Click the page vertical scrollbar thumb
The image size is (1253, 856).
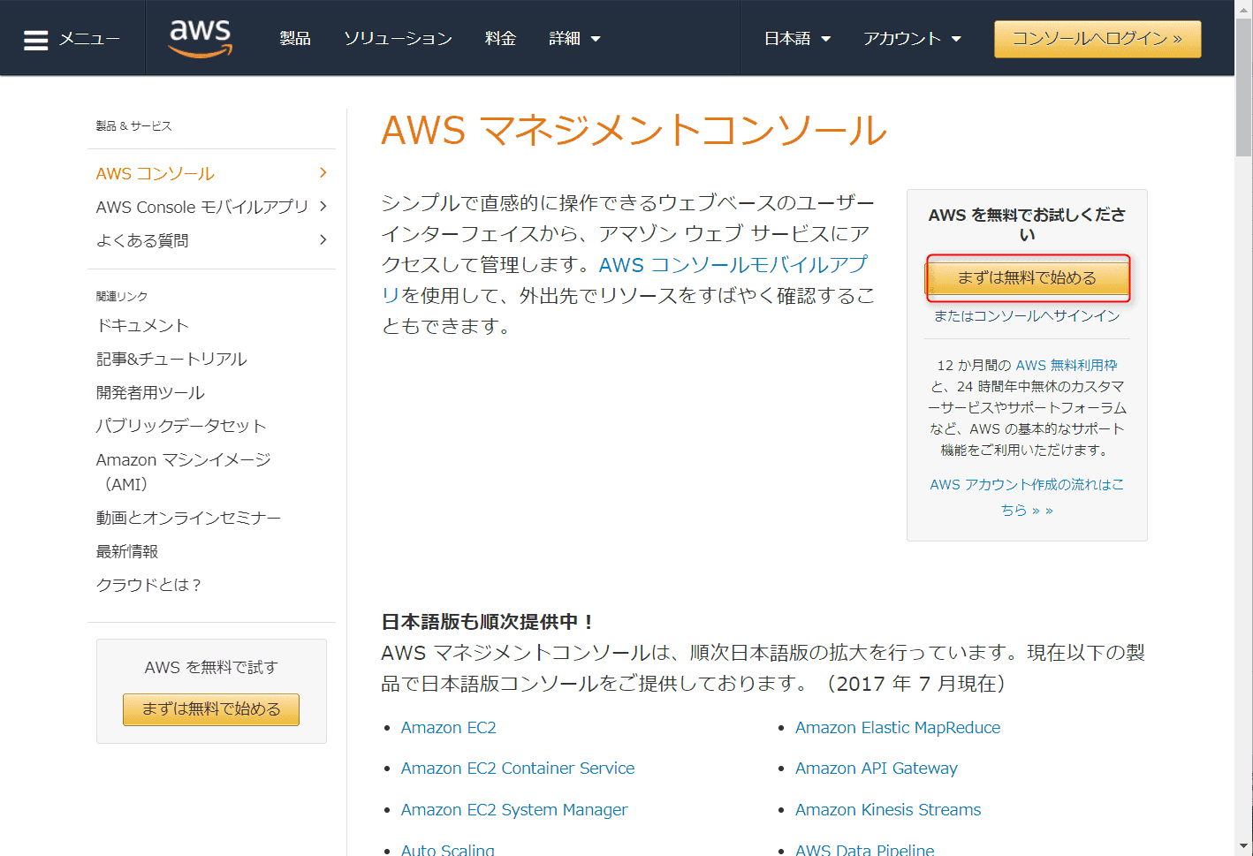[x=1243, y=87]
